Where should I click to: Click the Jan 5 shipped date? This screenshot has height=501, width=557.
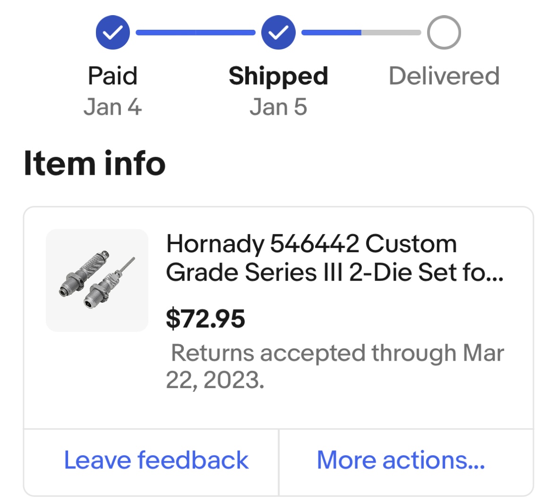pyautogui.click(x=278, y=107)
